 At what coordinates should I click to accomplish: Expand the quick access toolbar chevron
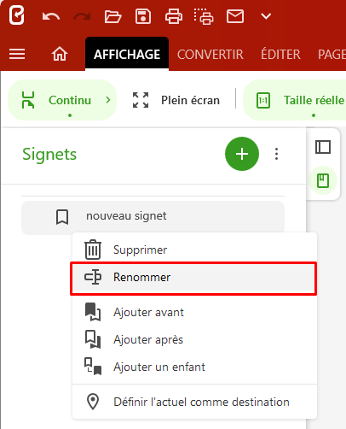(x=266, y=16)
